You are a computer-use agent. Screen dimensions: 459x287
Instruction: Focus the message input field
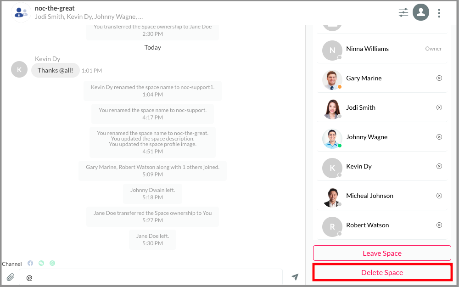pyautogui.click(x=151, y=277)
